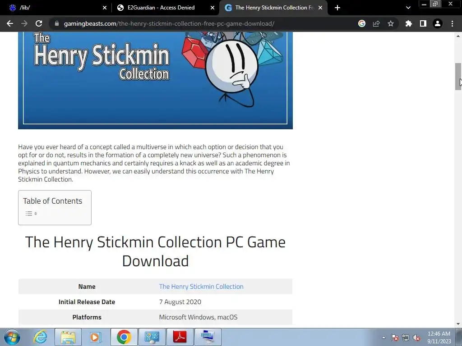Screen dimensions: 462x346
Task: Reload the current page
Action: tap(39, 23)
